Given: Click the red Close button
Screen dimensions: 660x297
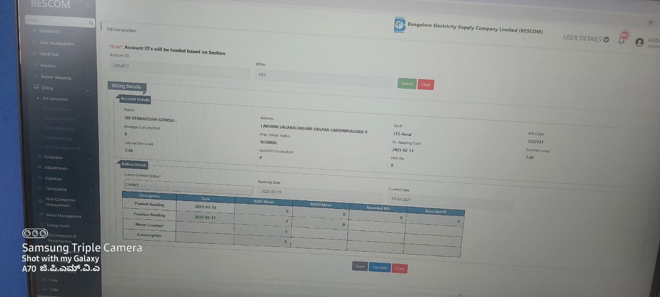Looking at the screenshot, I should click(399, 269).
